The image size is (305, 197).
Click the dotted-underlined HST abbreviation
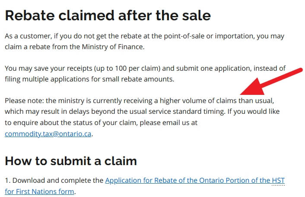[x=278, y=181]
